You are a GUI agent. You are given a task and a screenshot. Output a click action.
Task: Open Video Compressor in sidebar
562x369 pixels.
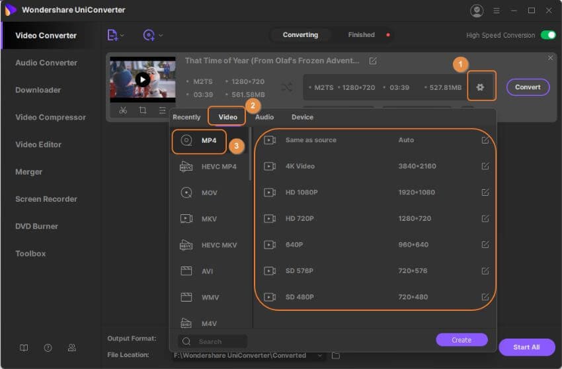click(50, 117)
